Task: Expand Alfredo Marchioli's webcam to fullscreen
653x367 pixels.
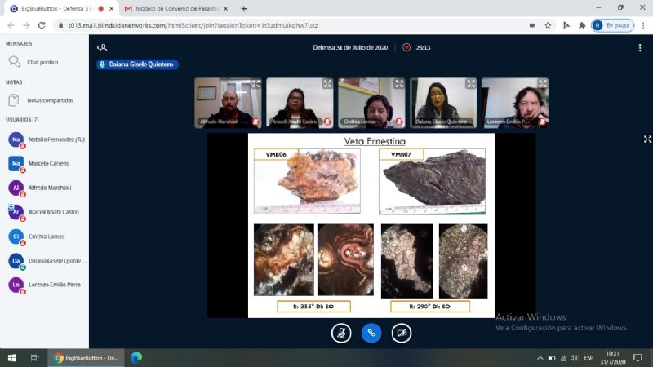Action: [x=255, y=83]
